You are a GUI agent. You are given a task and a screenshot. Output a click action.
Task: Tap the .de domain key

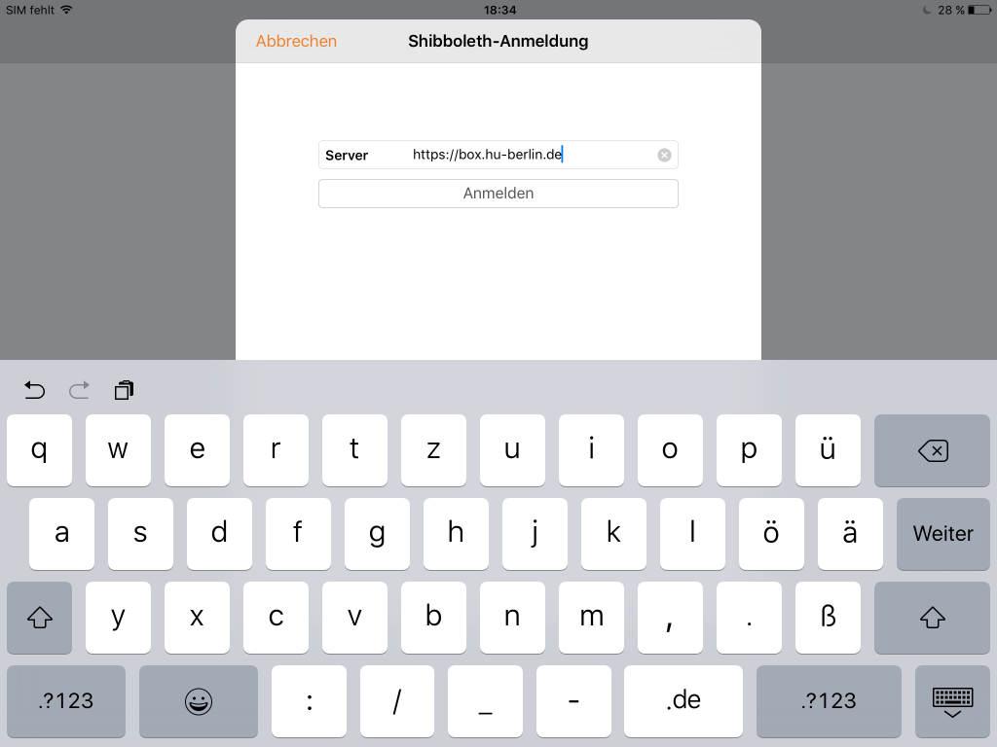pyautogui.click(x=683, y=701)
